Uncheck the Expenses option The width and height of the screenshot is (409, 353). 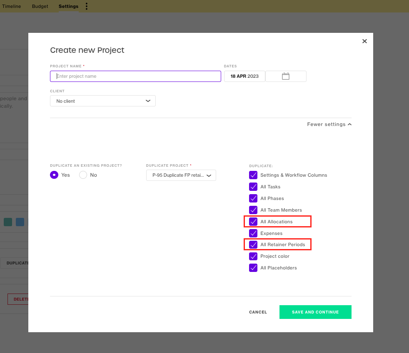(x=253, y=233)
